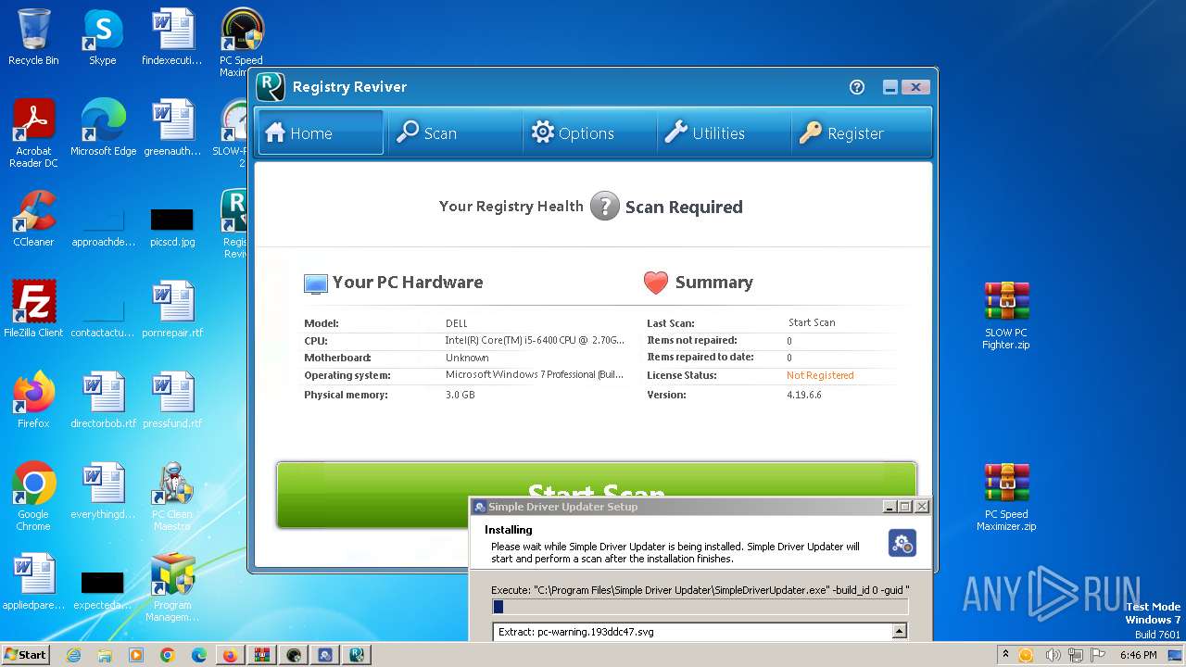Click the Show Desktop button
The width and height of the screenshot is (1186, 667).
[1177, 655]
